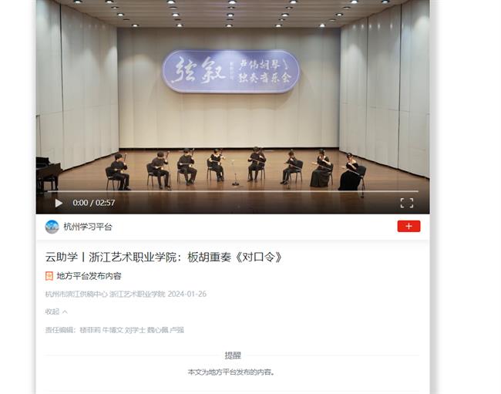Click the performers on stage in video
This screenshot has height=394, width=501.
(x=236, y=170)
